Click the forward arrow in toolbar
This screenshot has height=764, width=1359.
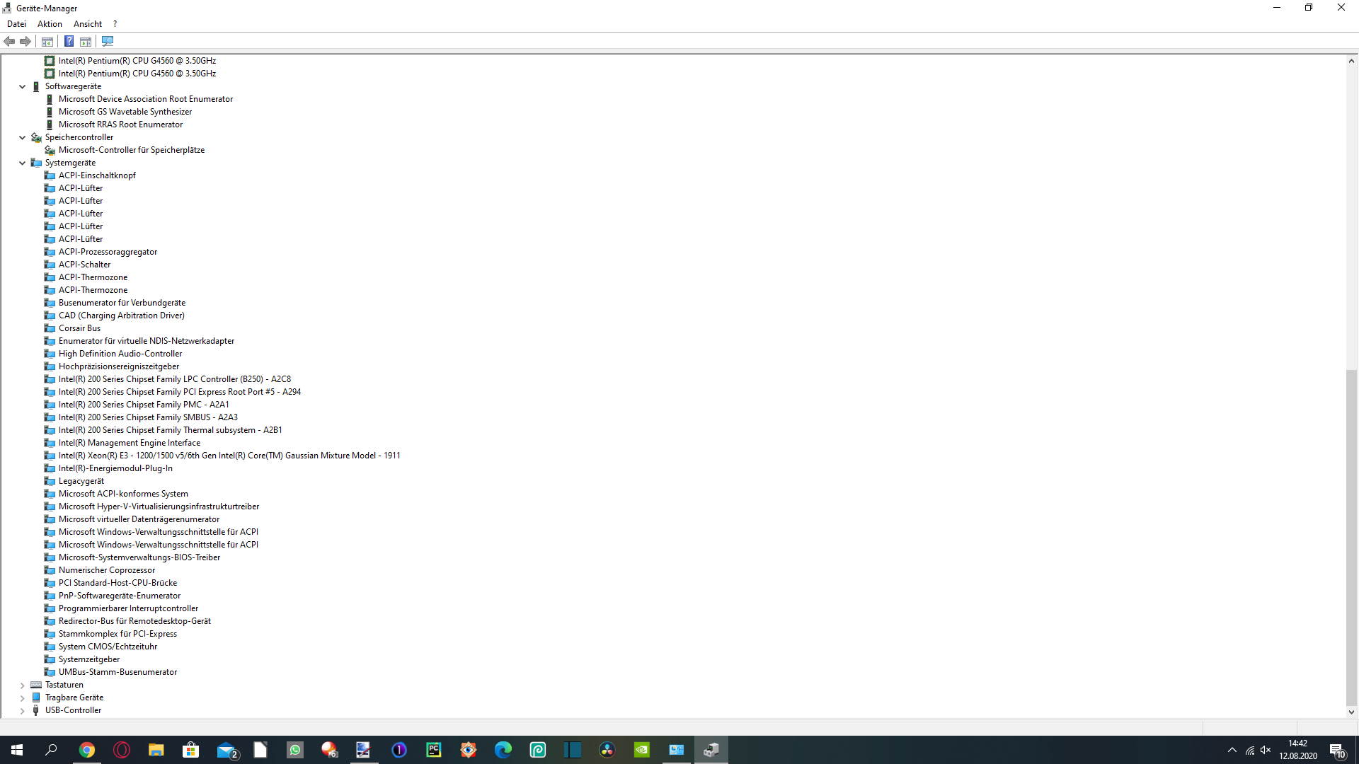[x=25, y=41]
